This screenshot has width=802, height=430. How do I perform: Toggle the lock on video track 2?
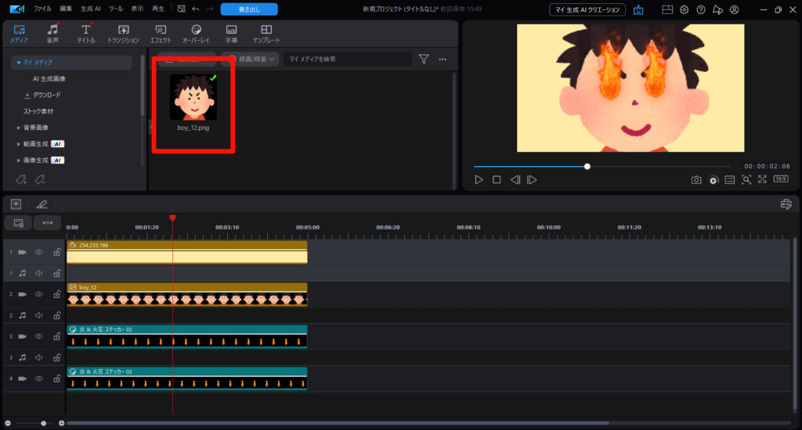(x=56, y=294)
